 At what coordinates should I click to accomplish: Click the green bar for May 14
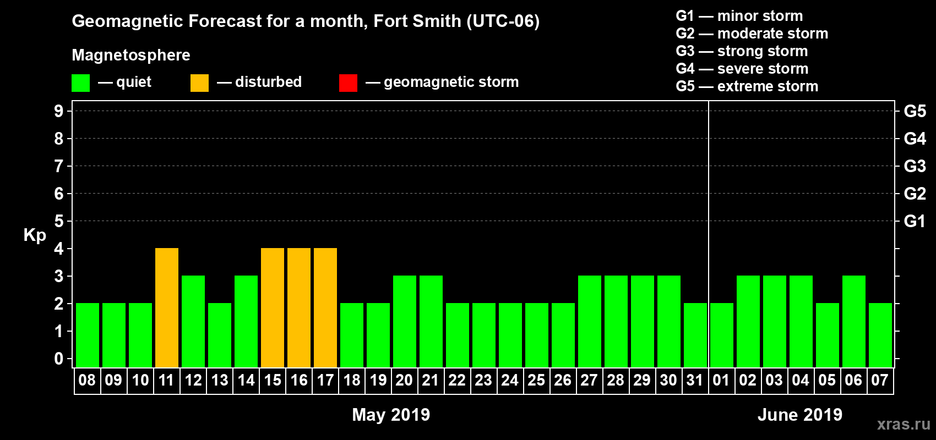246,322
